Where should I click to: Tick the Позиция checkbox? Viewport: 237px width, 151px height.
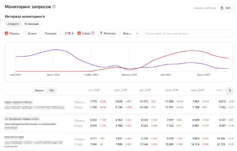pyautogui.click(x=42, y=33)
